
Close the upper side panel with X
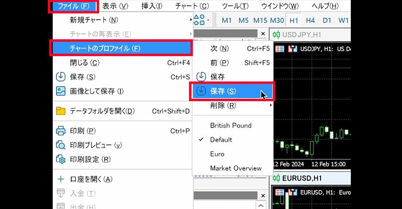[x=263, y=34]
